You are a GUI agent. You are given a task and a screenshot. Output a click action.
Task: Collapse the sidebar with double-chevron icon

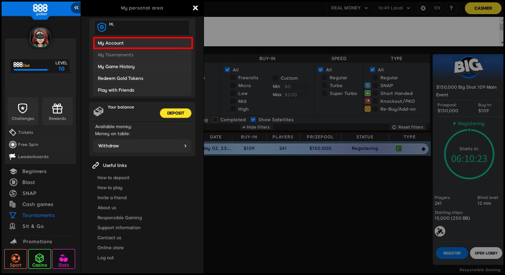76,8
